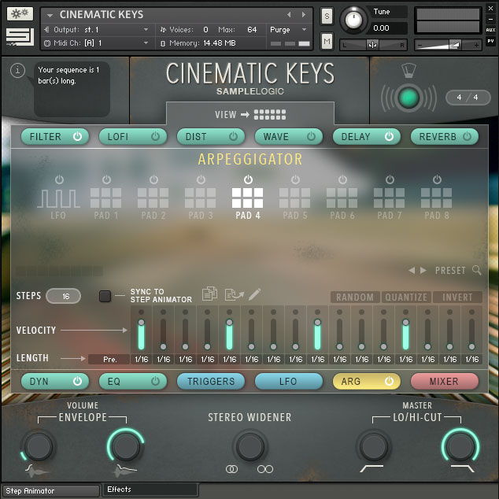Screen dimensions: 499x499
Task: Expand the Purge dropdown menu
Action: (x=305, y=29)
